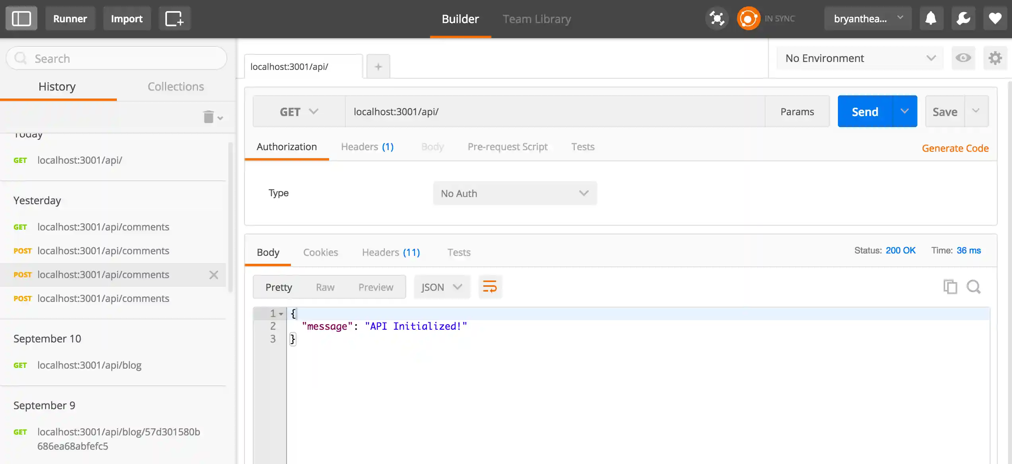The image size is (1012, 464).
Task: Search within the response body
Action: [x=973, y=287]
